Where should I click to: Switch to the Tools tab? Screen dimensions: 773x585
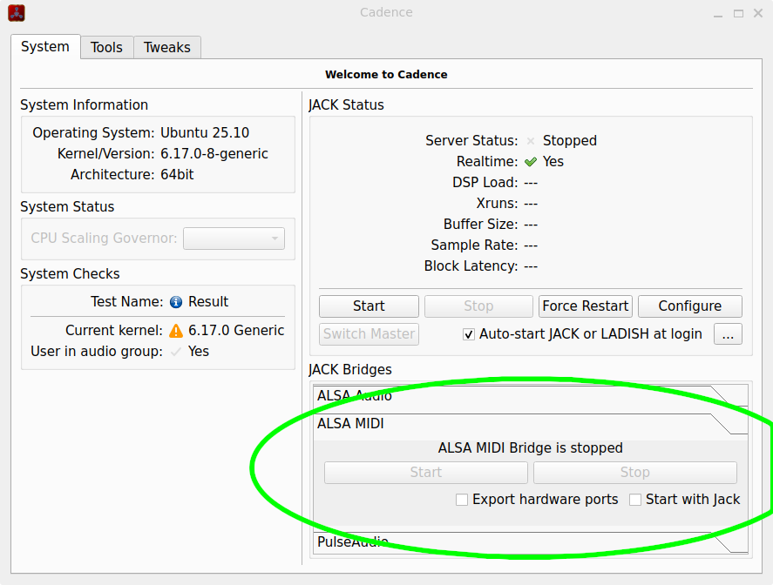[106, 47]
